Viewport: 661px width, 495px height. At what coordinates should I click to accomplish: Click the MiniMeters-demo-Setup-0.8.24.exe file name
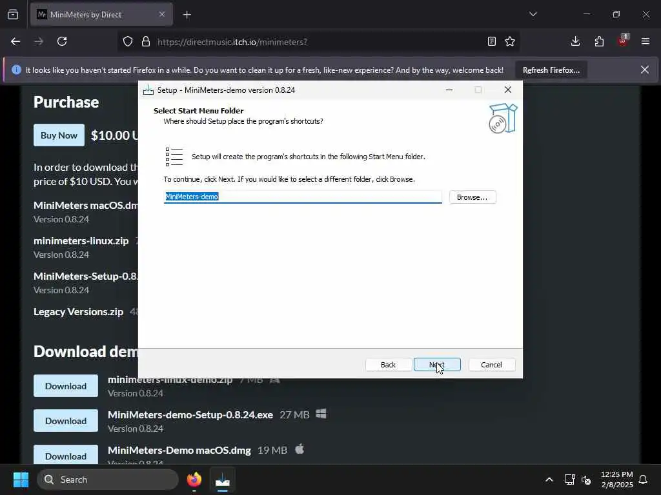click(190, 414)
